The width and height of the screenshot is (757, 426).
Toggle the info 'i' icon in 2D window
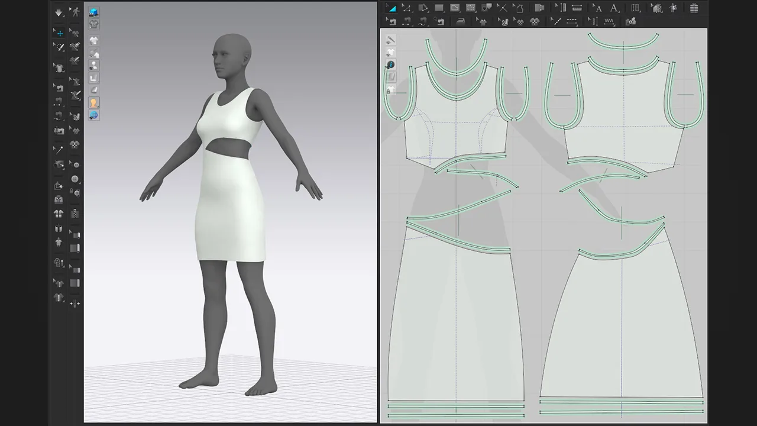(x=391, y=64)
